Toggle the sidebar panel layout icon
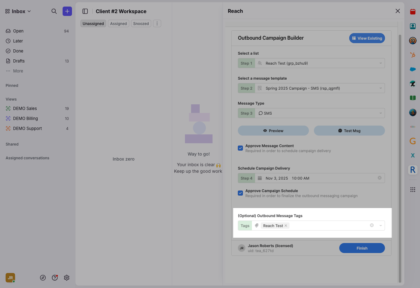Viewport: 420px width, 288px height. [85, 11]
